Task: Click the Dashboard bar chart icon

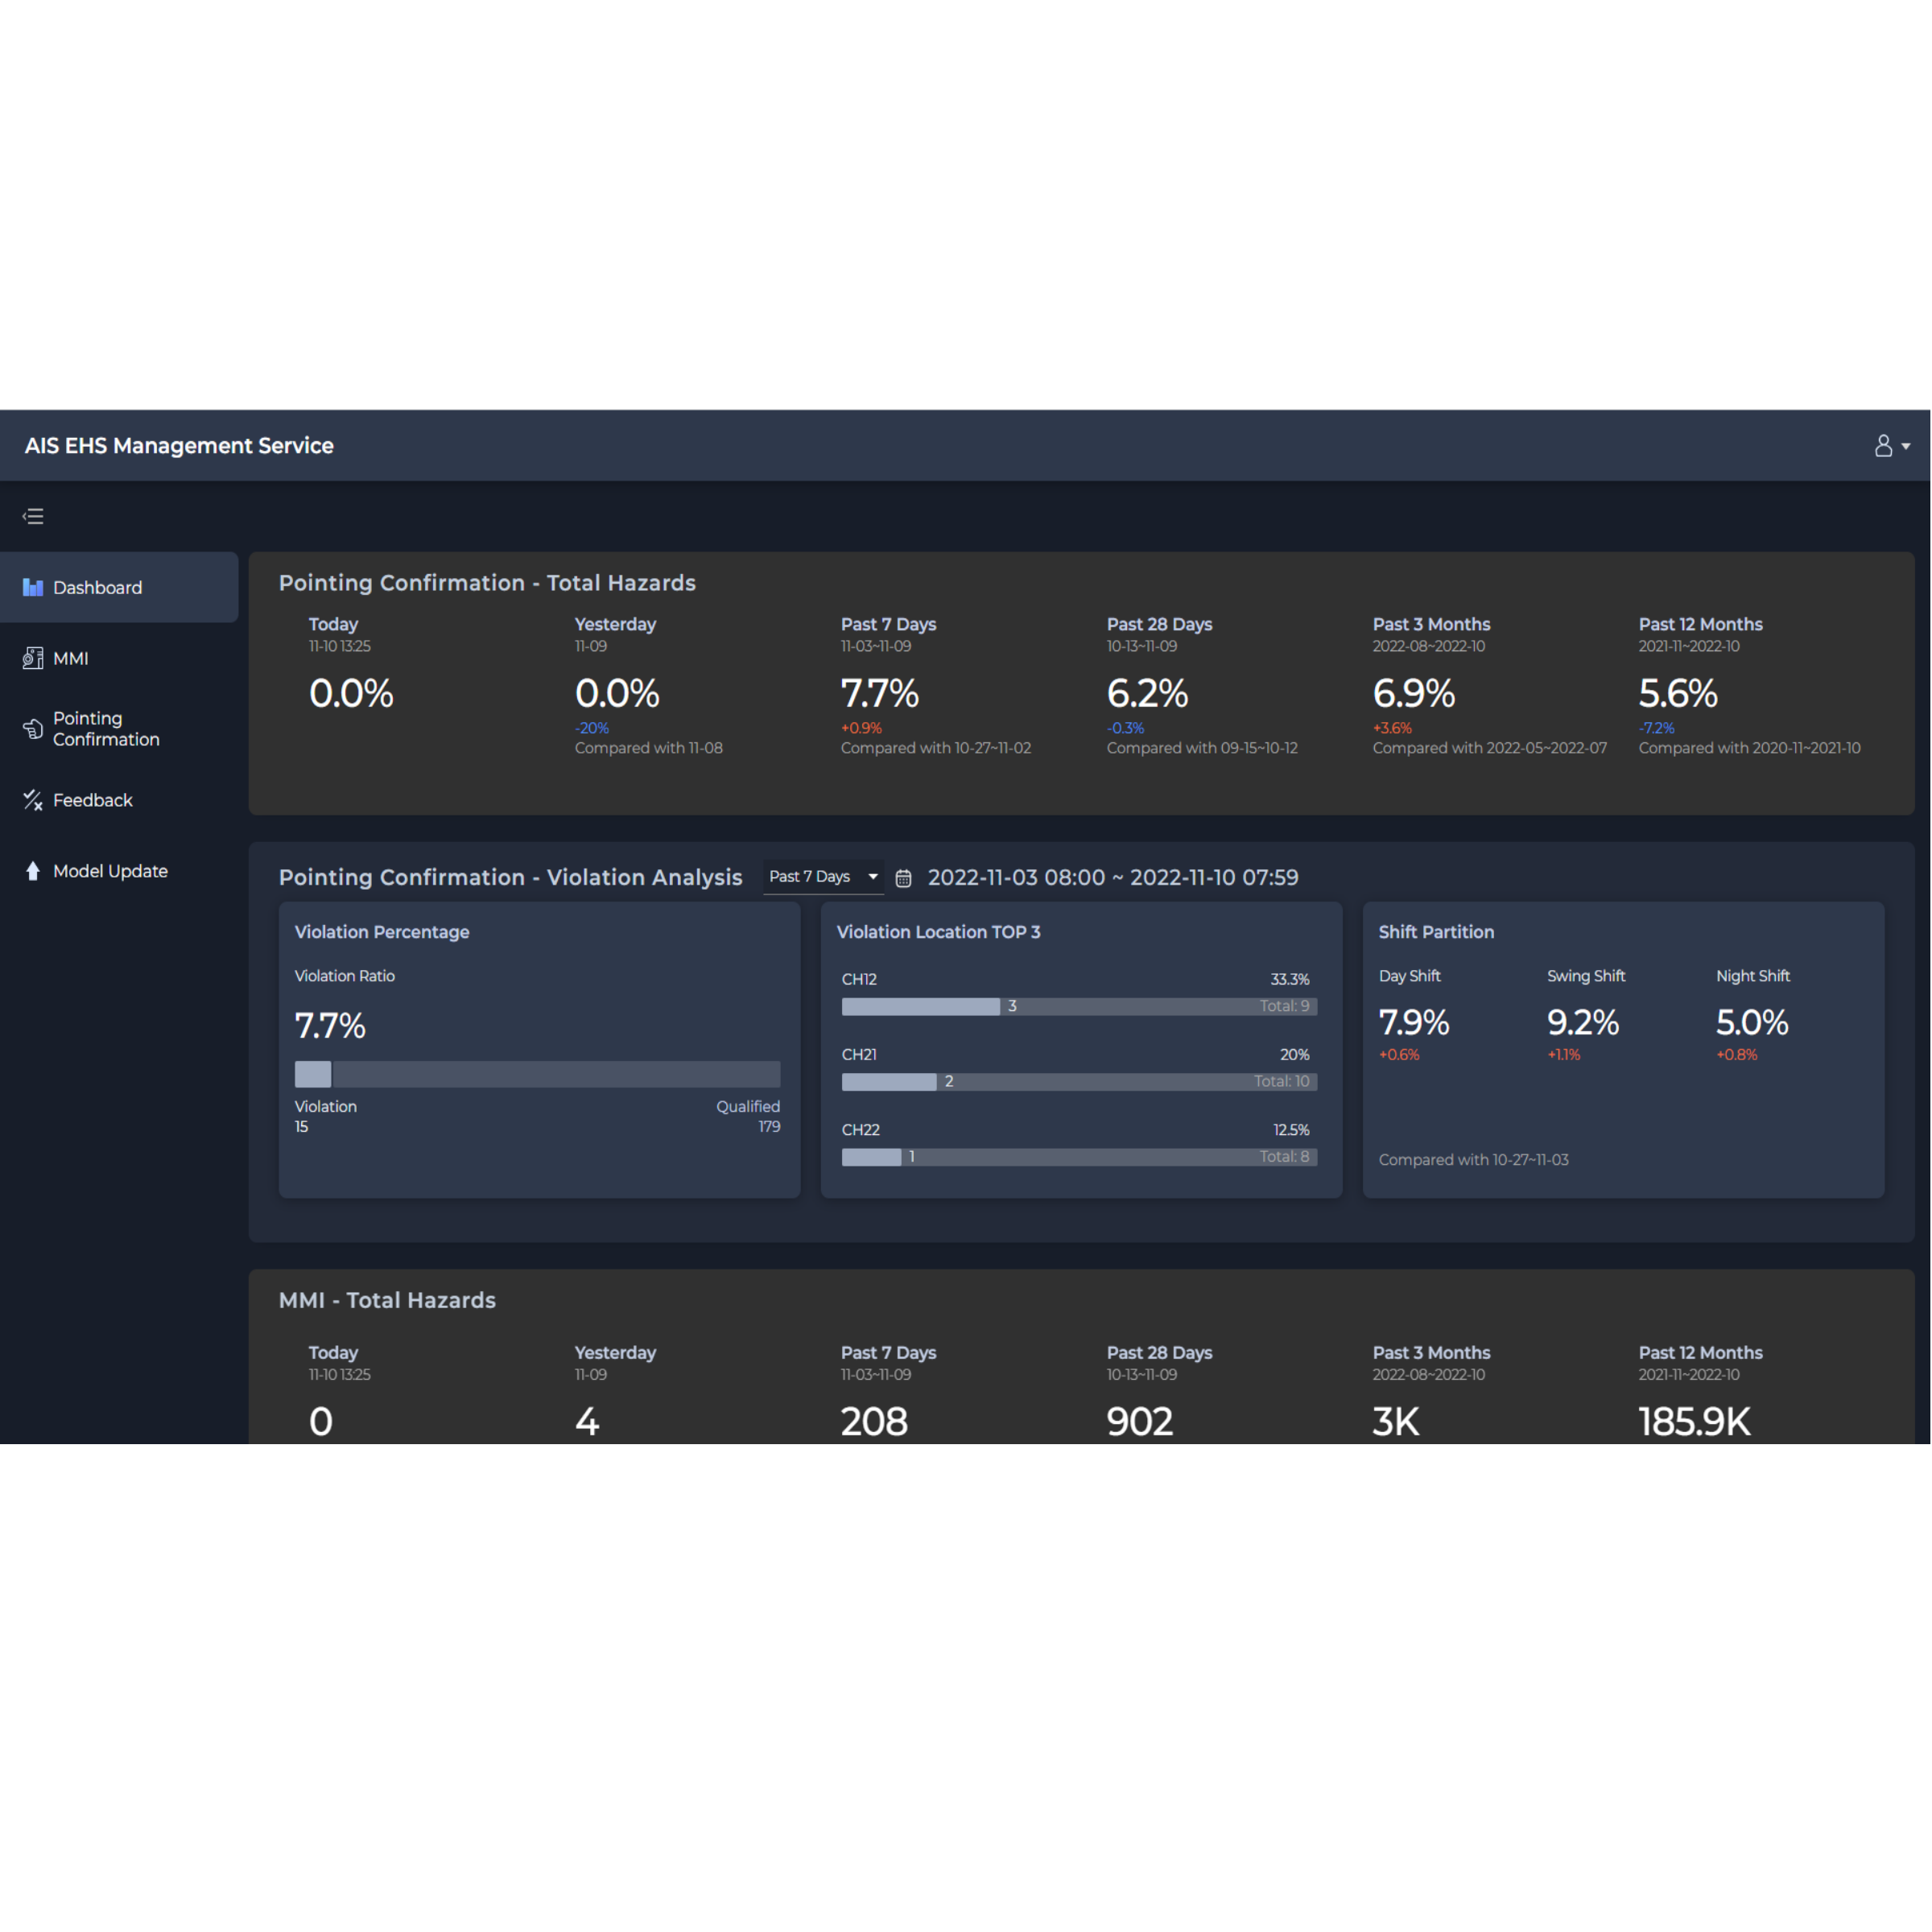Action: 33,587
